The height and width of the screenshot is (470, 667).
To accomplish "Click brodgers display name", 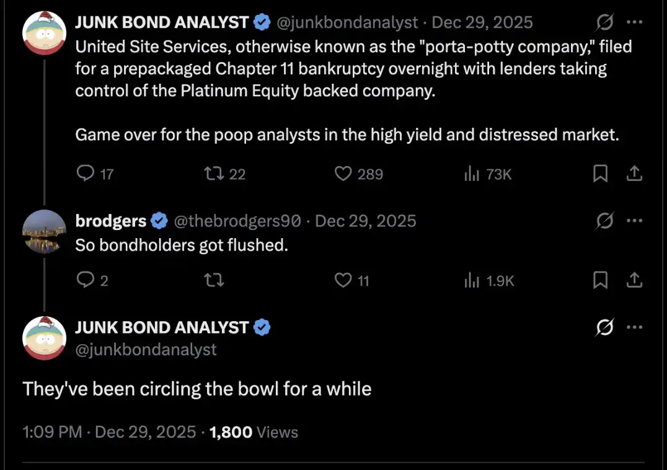I will pos(111,221).
